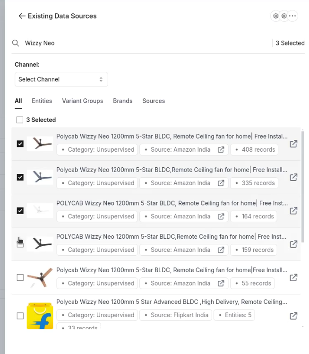This screenshot has width=309, height=354.
Task: Click the rightmost gear settings icon
Action: pos(284,16)
